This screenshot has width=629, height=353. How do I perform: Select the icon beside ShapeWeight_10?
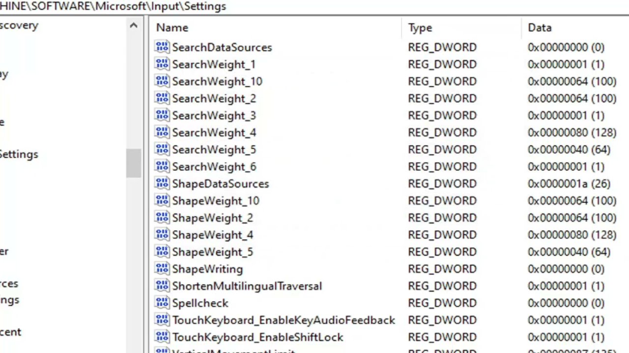pos(162,201)
